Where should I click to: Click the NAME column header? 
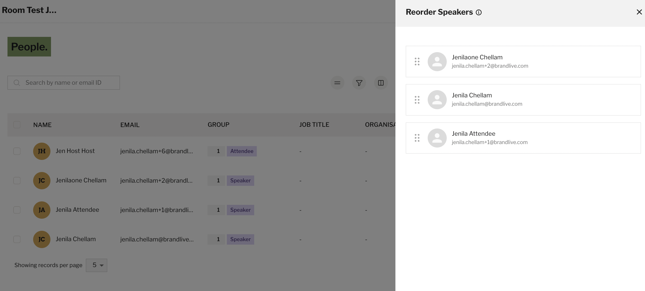(42, 125)
